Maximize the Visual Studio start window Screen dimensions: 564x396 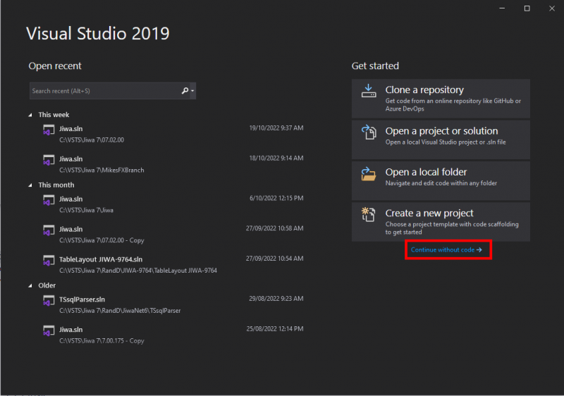[x=527, y=8]
